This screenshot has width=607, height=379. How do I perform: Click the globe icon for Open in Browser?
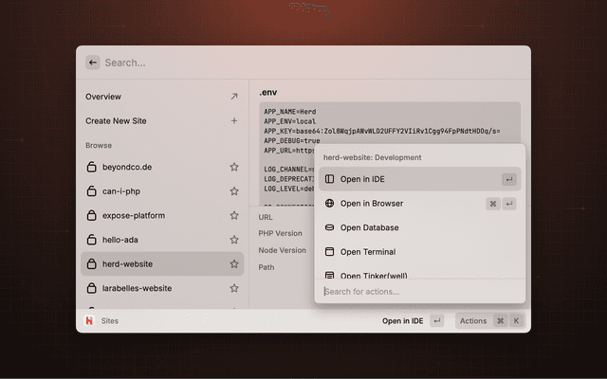click(x=329, y=204)
